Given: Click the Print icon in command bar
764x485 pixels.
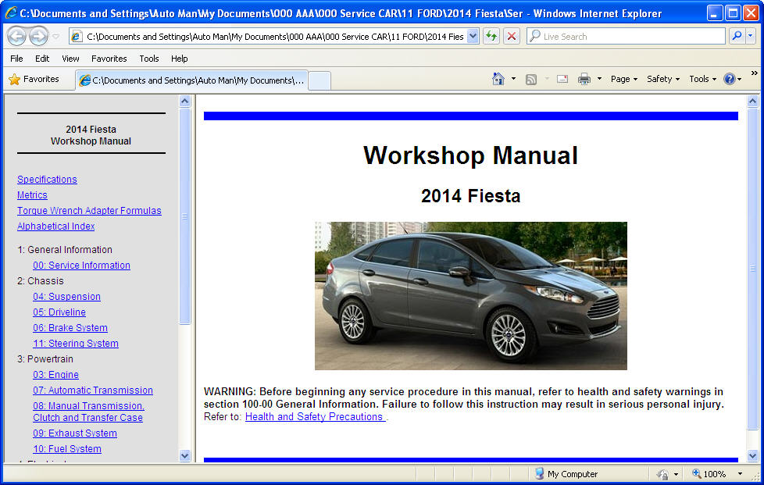Looking at the screenshot, I should tap(584, 79).
